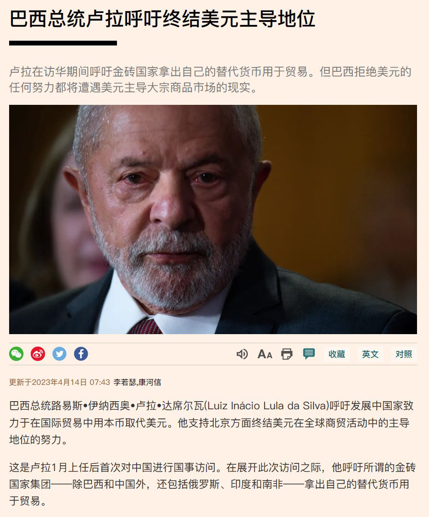Switch to 对照 bilingual view
Viewport: 429px width, 517px height.
(x=404, y=354)
